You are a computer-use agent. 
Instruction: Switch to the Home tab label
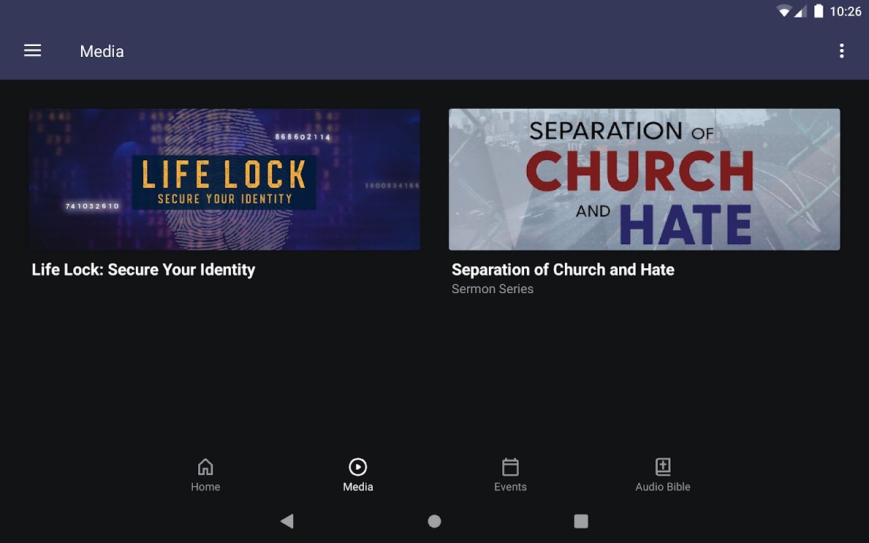click(205, 487)
